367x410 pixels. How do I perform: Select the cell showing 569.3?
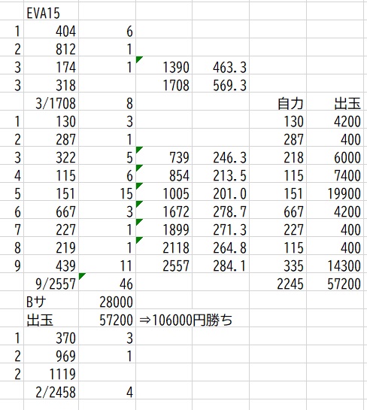click(x=220, y=85)
